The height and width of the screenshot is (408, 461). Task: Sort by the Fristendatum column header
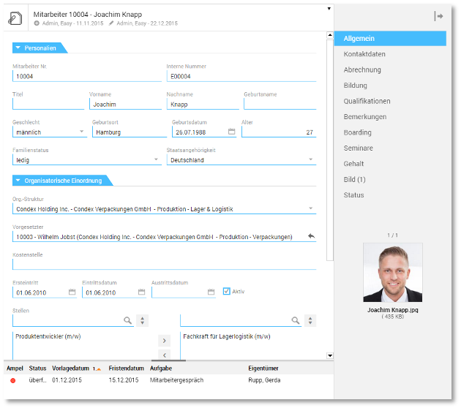pyautogui.click(x=127, y=369)
